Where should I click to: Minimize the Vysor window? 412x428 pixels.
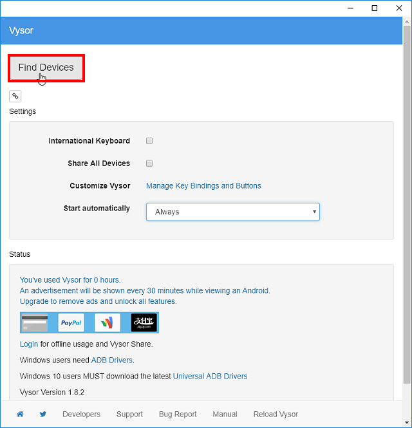point(351,8)
